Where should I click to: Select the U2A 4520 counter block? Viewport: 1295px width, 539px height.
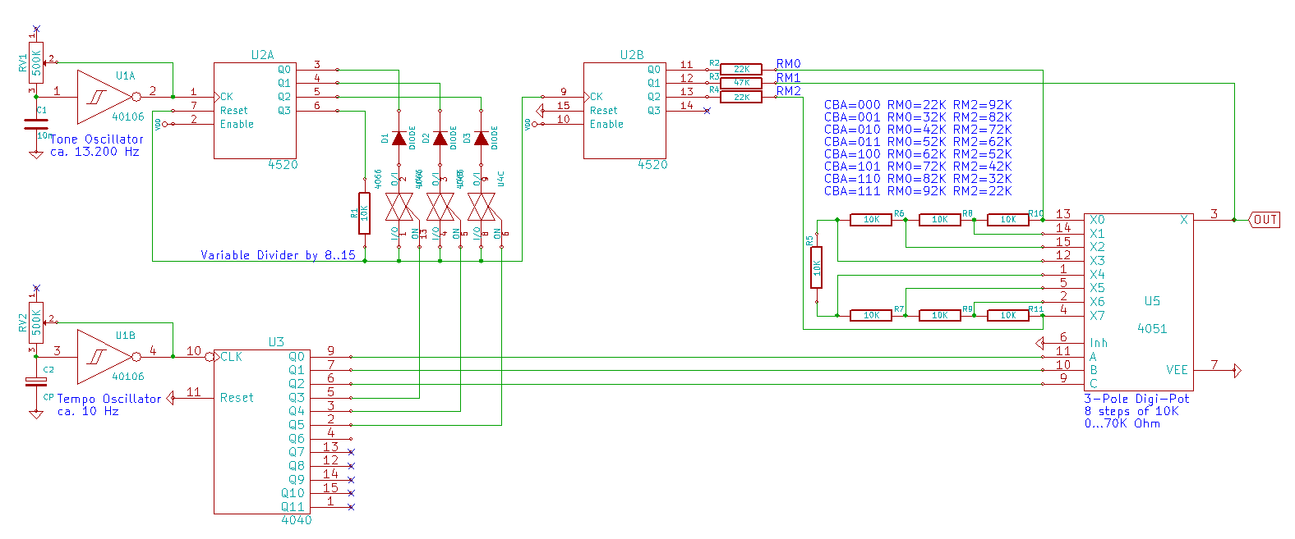point(255,111)
